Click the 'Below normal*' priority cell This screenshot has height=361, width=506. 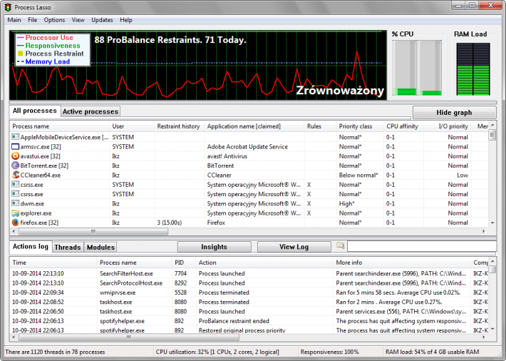(358, 176)
